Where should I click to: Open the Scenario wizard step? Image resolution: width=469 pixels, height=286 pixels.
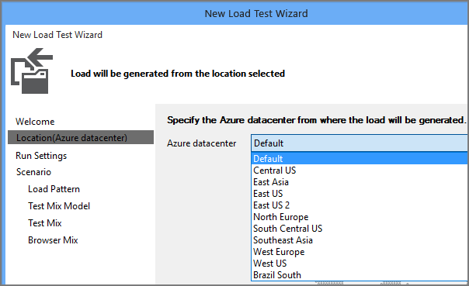33,172
